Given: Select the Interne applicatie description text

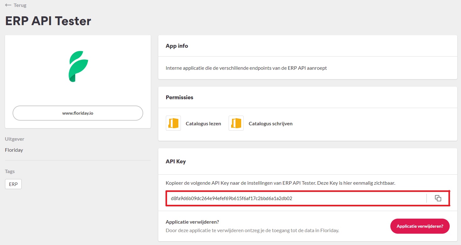Looking at the screenshot, I should pyautogui.click(x=246, y=68).
